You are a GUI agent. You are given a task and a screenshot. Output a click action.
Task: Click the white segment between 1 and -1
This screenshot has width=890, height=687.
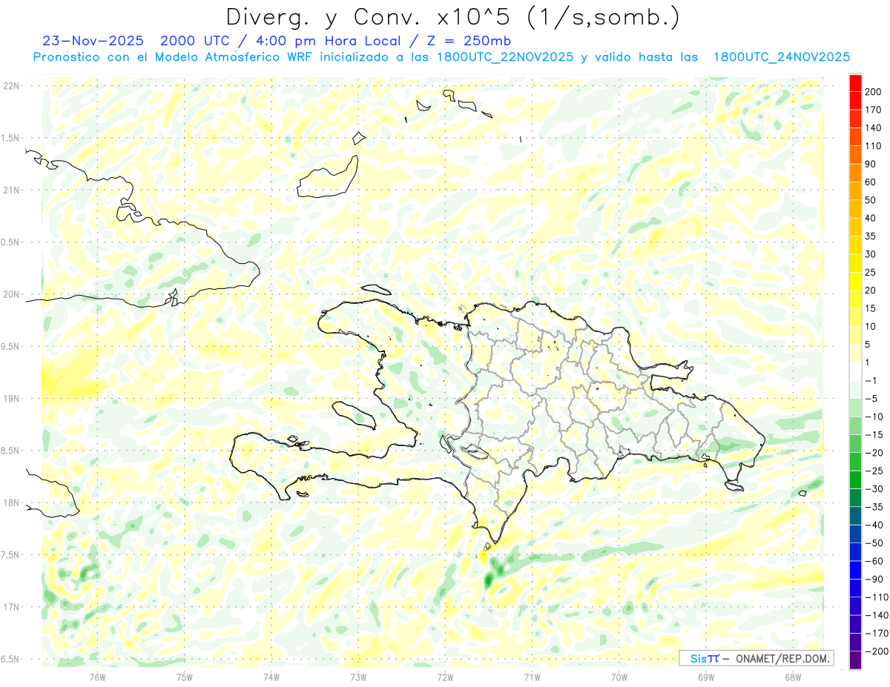pyautogui.click(x=855, y=371)
